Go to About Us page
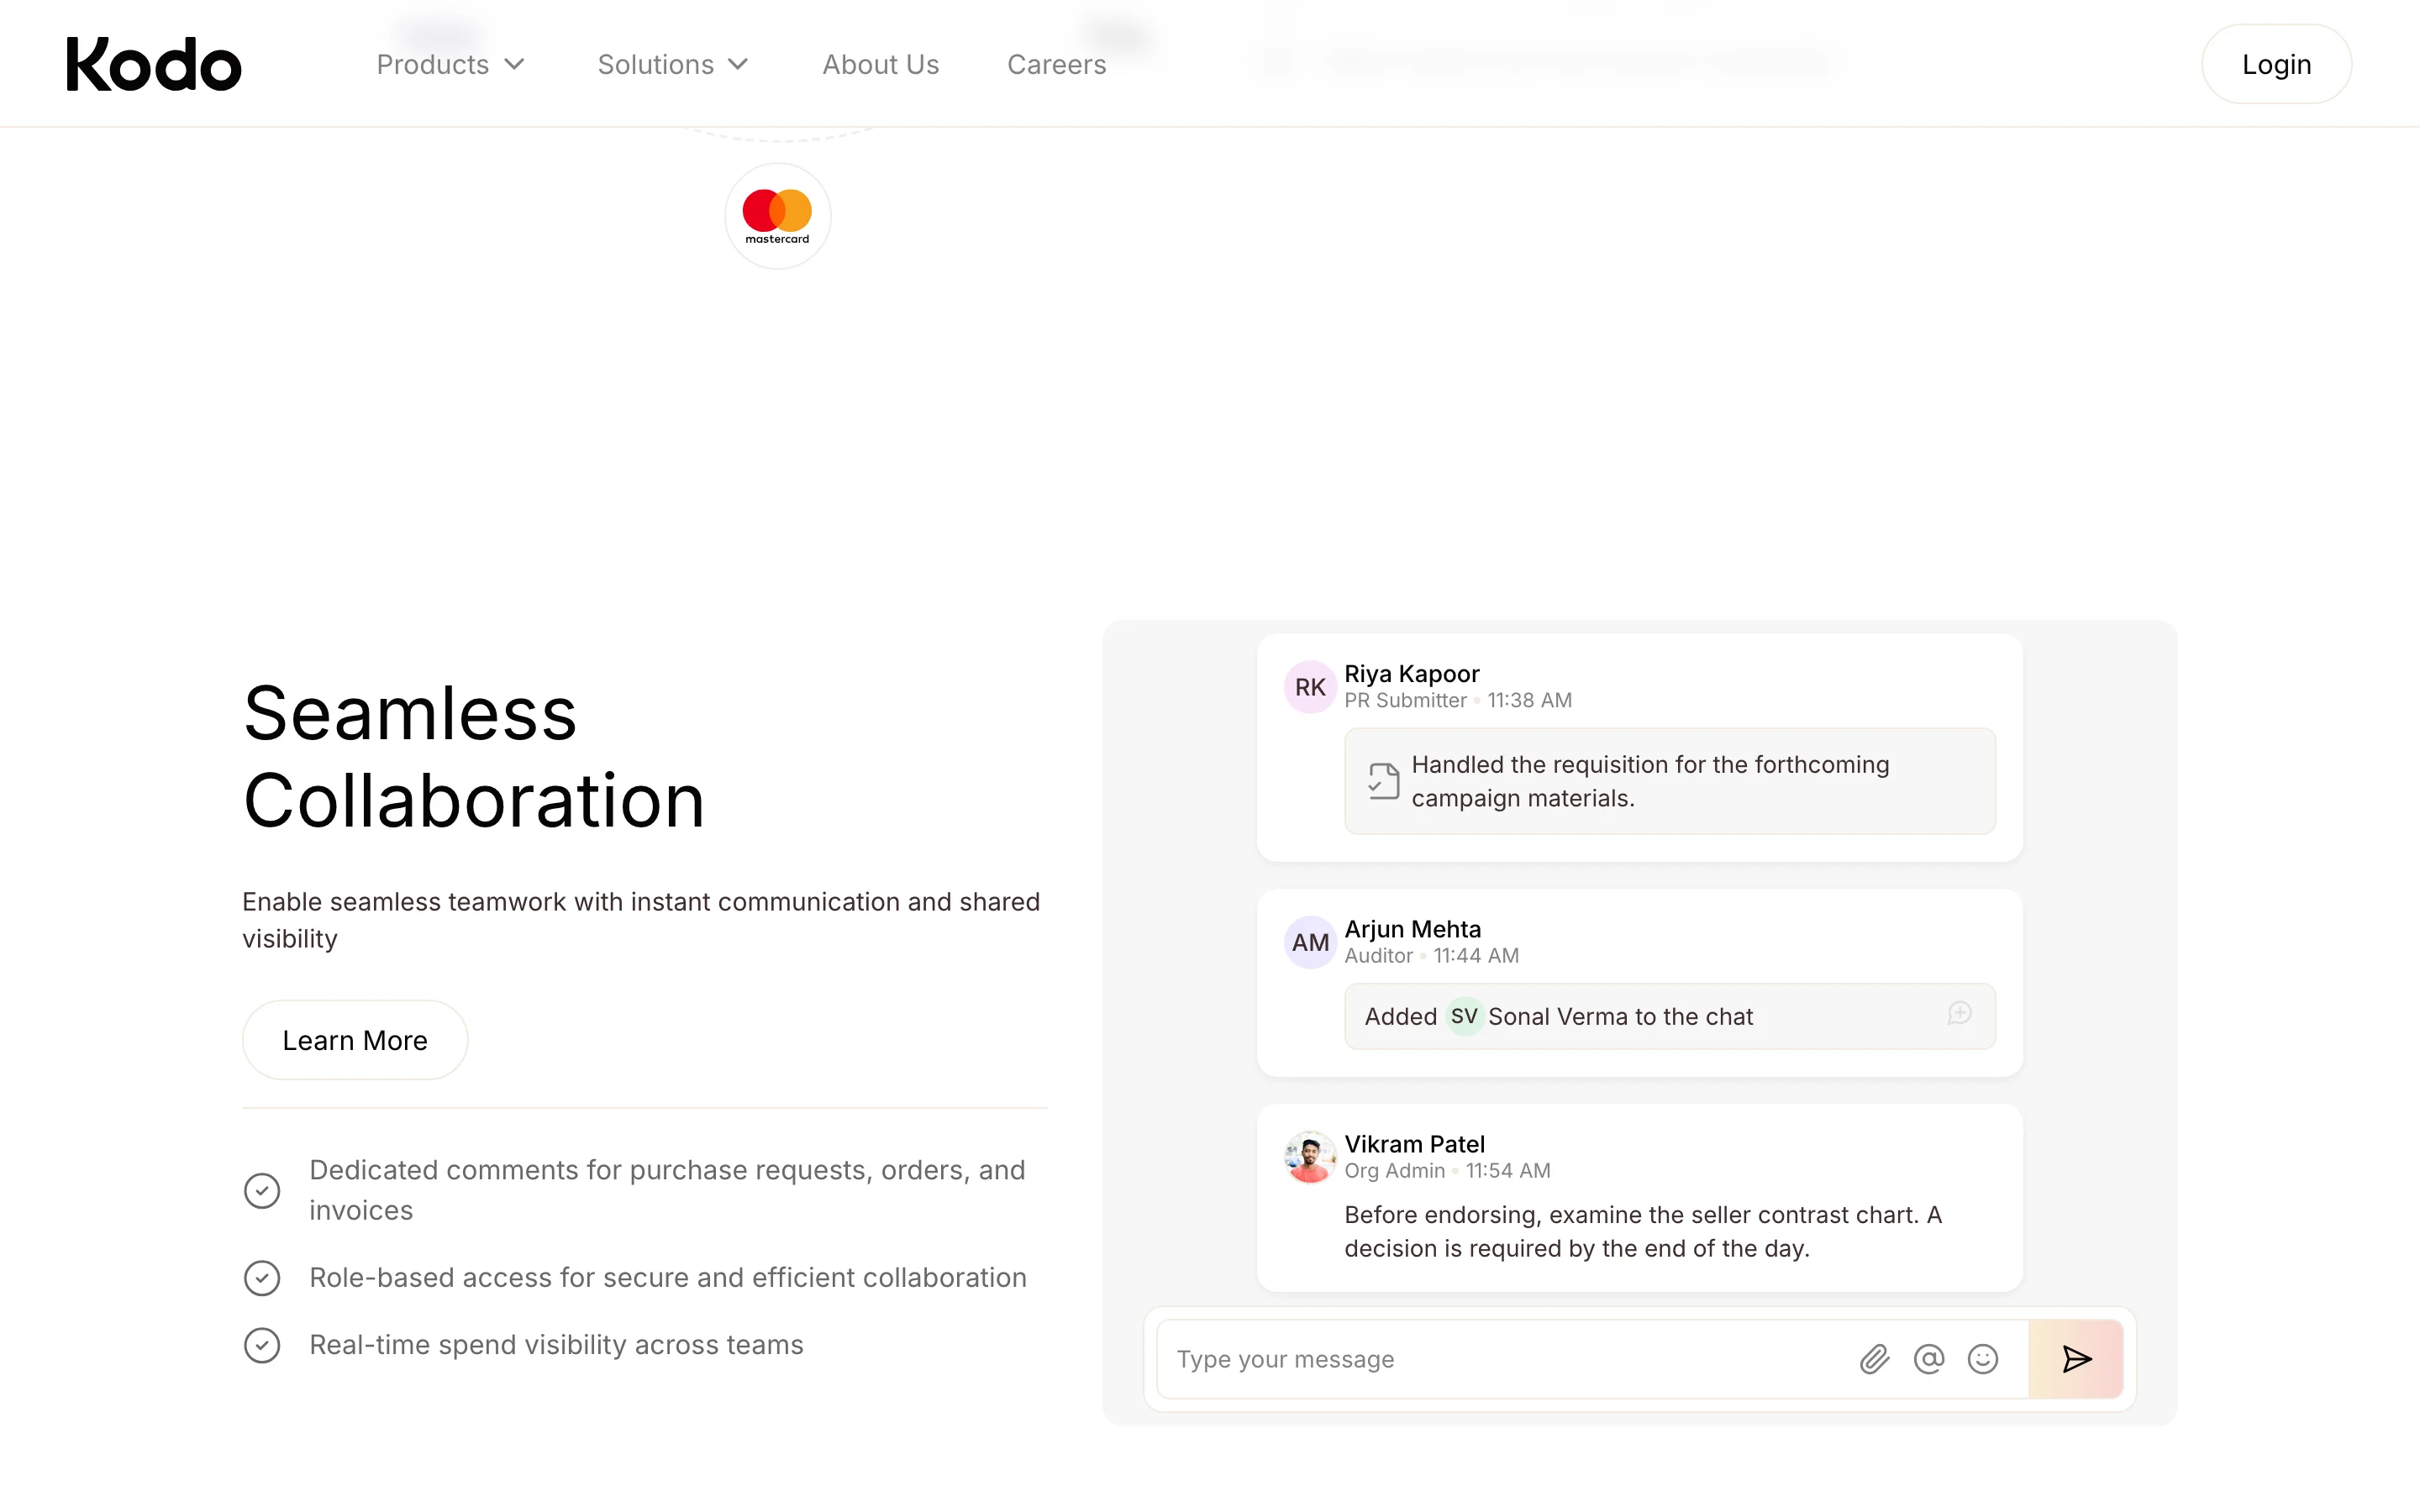Viewport: 2420px width, 1512px height. pos(880,65)
